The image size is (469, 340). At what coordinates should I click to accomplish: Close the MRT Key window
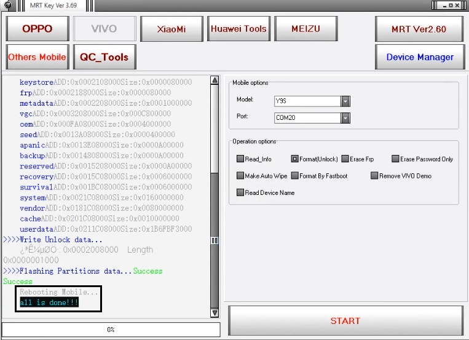pyautogui.click(x=457, y=6)
